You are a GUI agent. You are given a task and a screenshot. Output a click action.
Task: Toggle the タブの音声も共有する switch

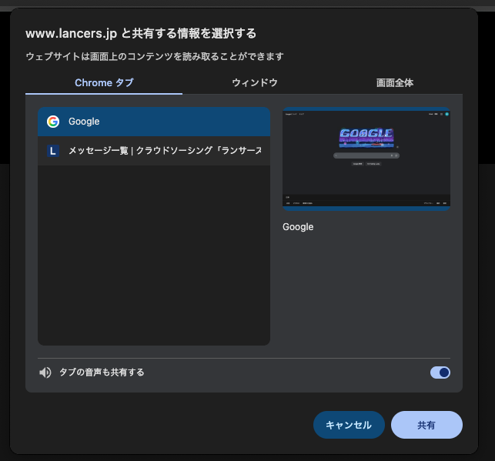coord(440,372)
